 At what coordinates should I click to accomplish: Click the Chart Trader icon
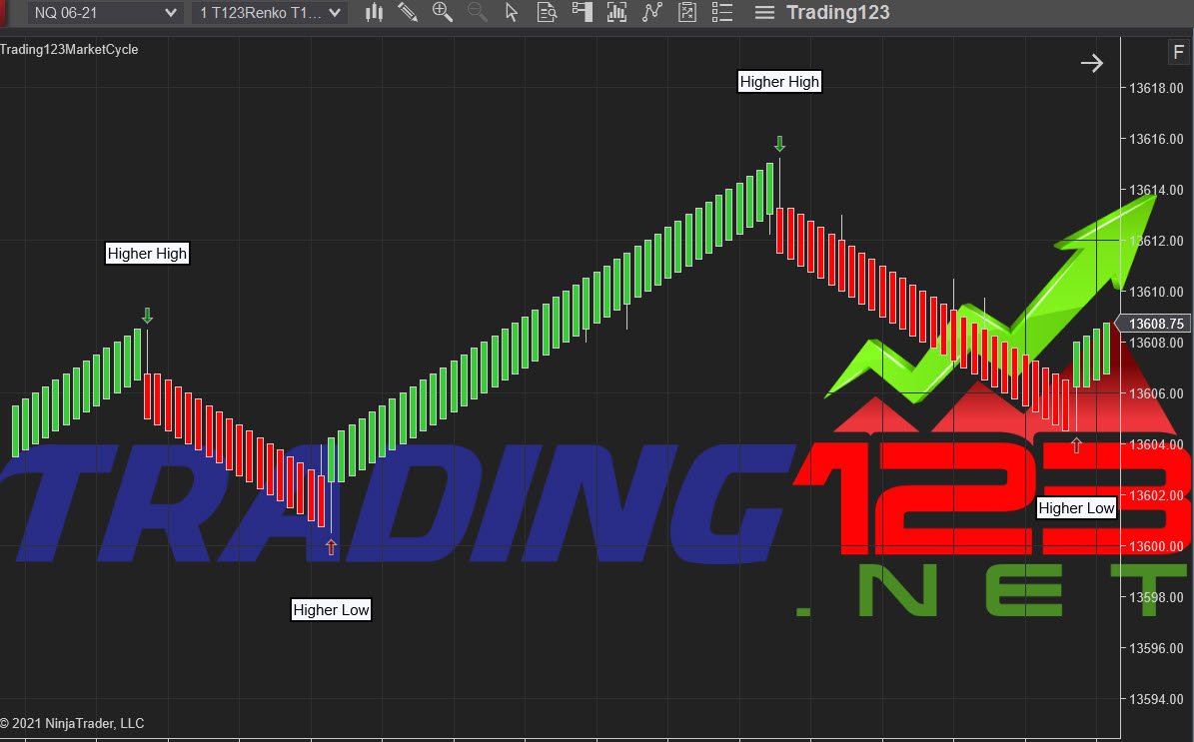click(583, 12)
